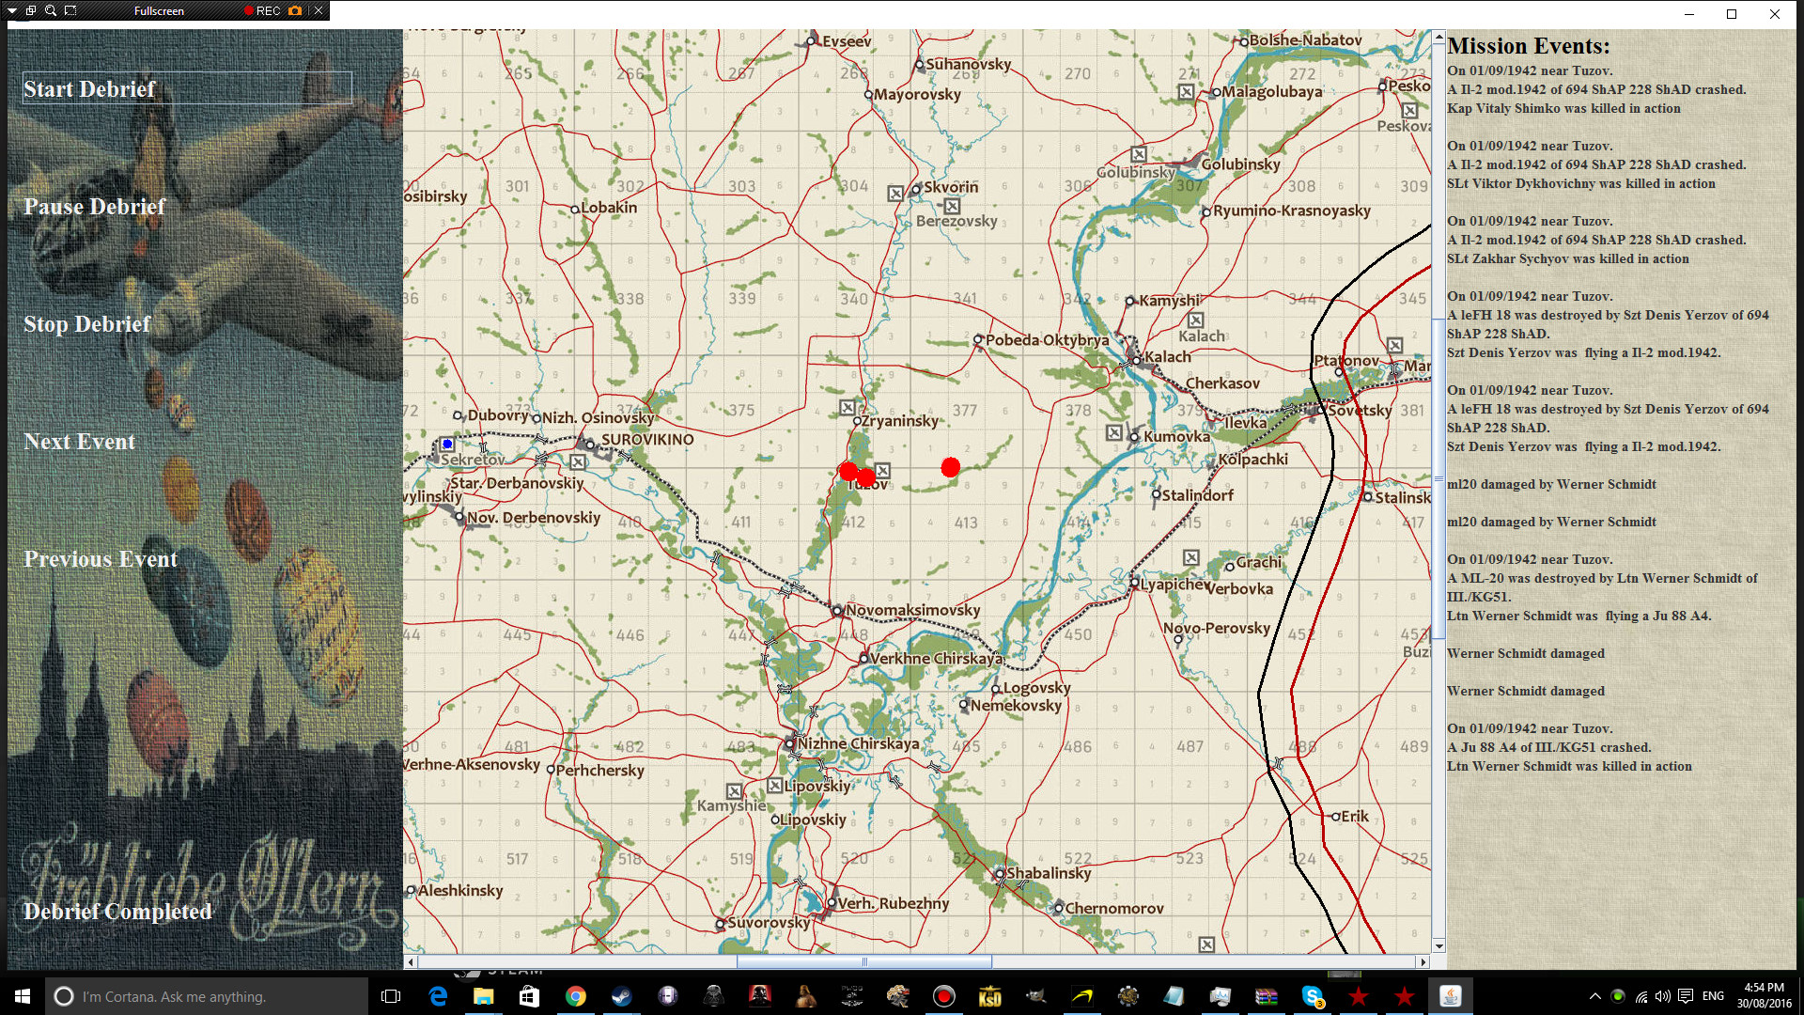Click the window selection mode icon
The image size is (1804, 1015).
coord(31,10)
